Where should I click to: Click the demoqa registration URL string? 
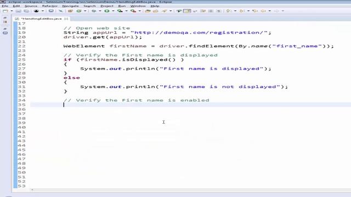pos(199,33)
